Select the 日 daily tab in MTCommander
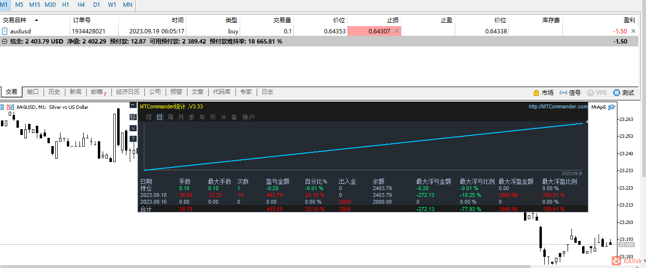Screen dimensions: 646x268 [x=159, y=117]
